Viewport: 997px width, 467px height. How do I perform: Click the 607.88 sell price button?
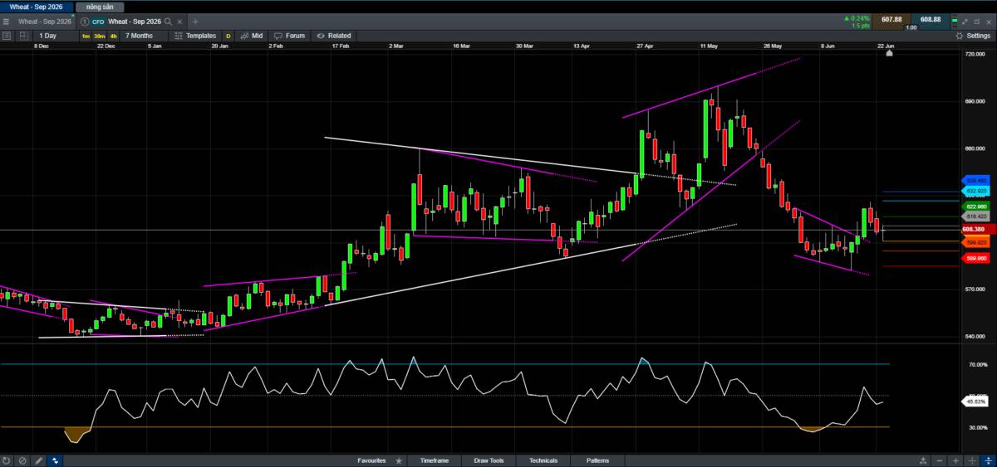click(x=891, y=20)
